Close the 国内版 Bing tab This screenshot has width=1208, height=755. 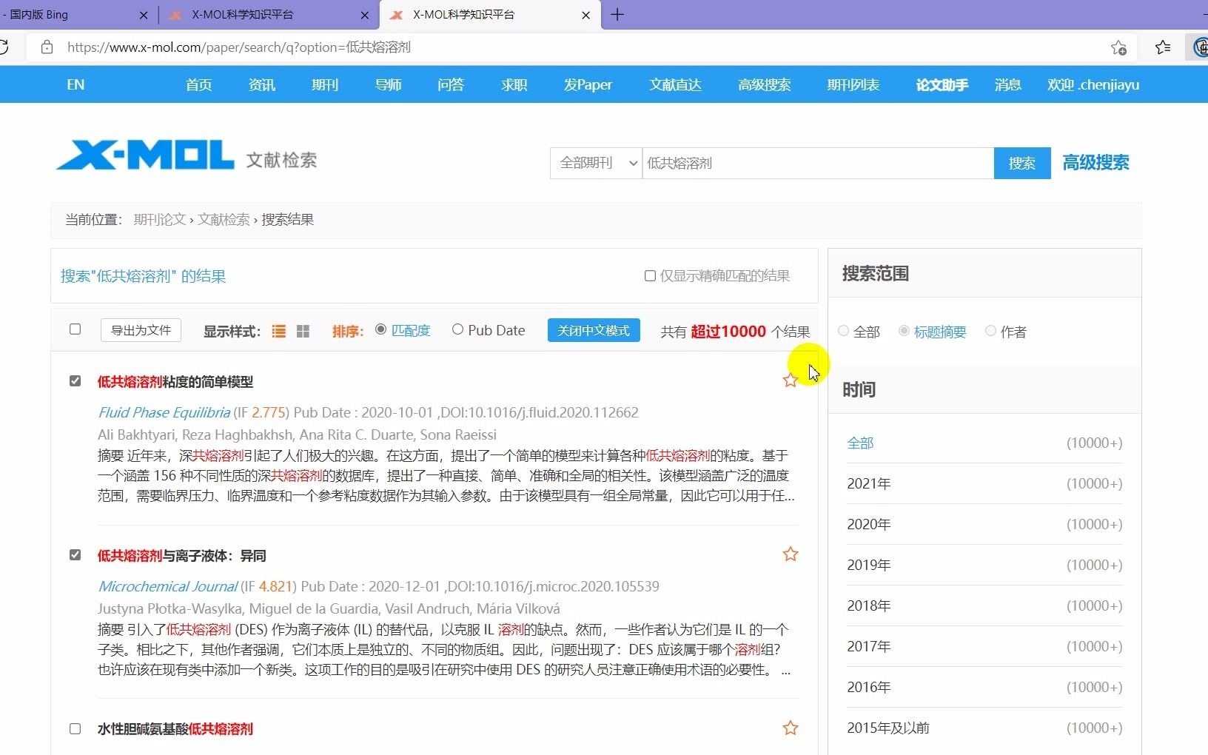(144, 15)
